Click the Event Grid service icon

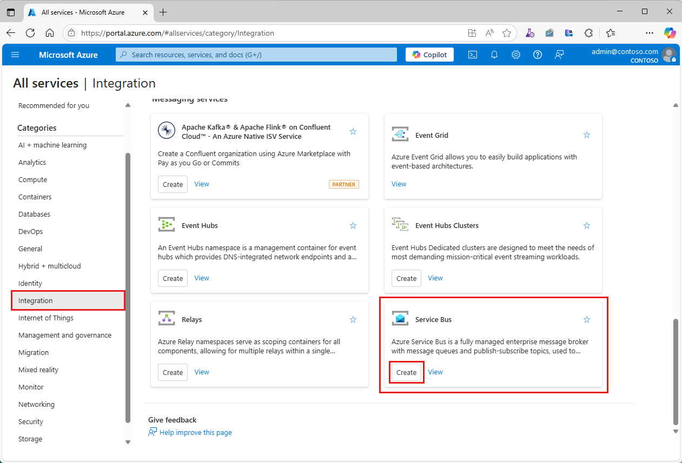pos(400,135)
